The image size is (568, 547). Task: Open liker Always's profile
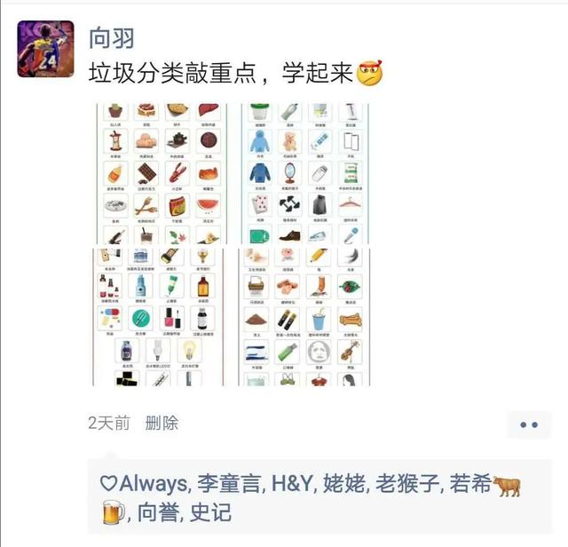(x=153, y=484)
